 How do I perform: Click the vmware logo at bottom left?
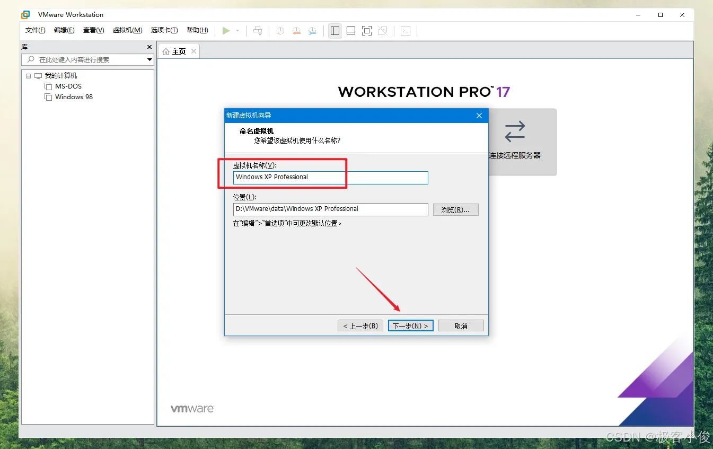192,409
